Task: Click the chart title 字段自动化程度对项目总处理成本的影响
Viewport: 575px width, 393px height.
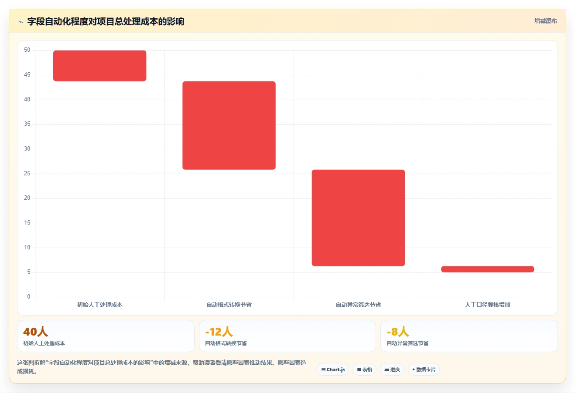Action: (x=106, y=21)
